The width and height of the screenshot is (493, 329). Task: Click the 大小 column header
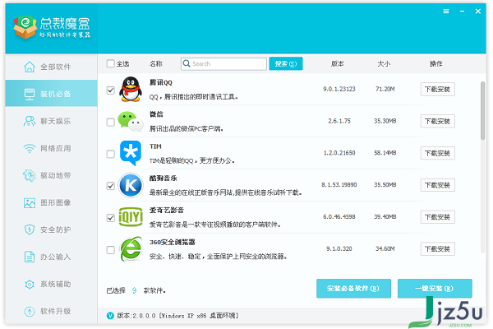click(x=384, y=63)
